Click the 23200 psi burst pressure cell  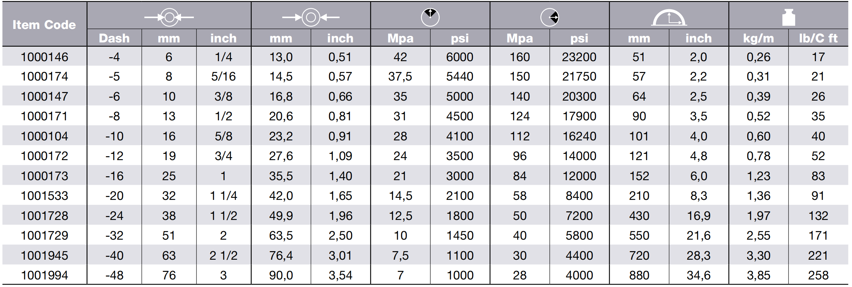[579, 57]
